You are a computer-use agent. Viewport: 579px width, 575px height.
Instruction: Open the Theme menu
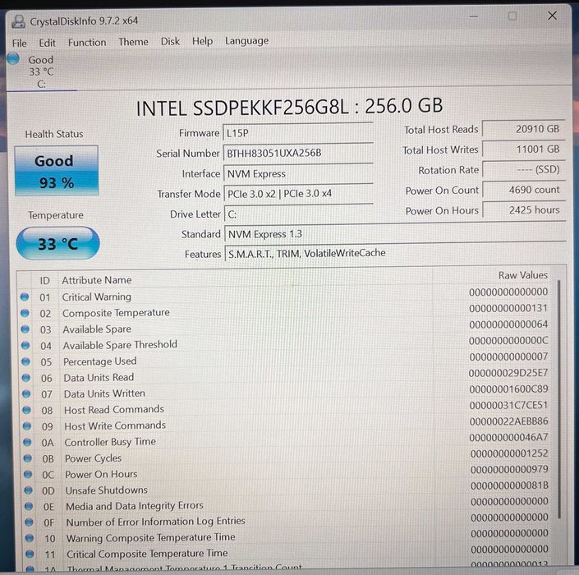[133, 42]
